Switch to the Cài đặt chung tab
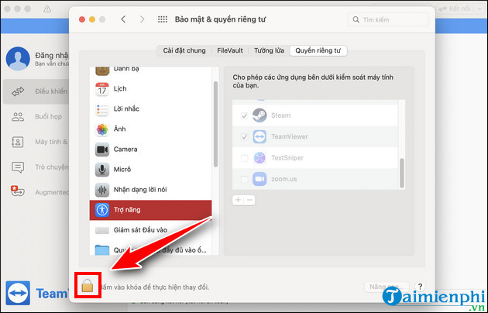488x313 pixels. tap(184, 50)
